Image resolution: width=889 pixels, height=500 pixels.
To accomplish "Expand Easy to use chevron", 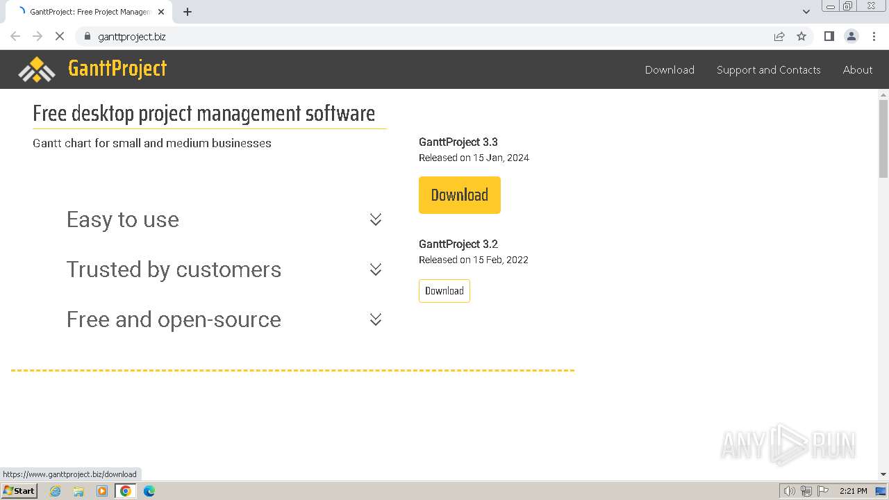I will [376, 219].
